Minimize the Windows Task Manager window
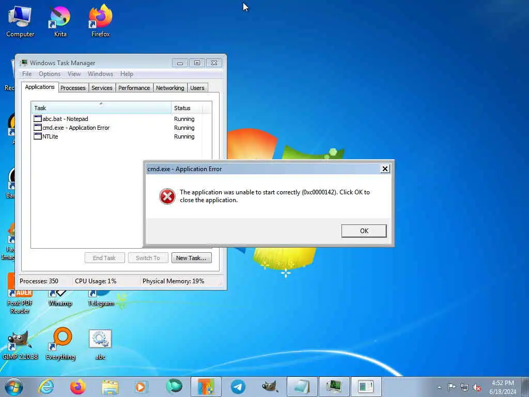This screenshot has width=529, height=397. 180,63
